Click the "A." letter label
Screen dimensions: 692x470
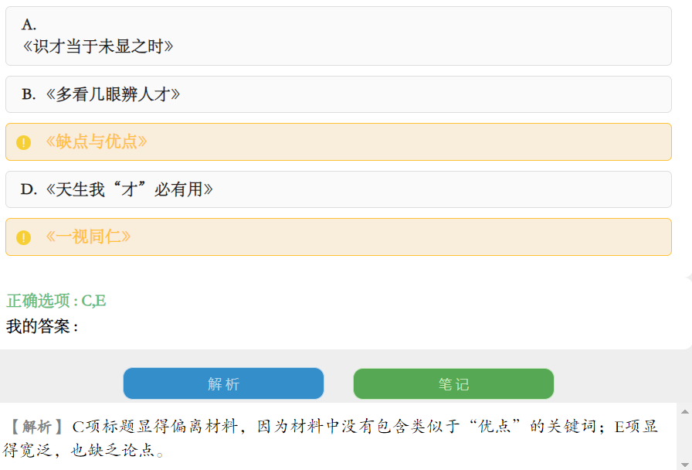tap(29, 25)
